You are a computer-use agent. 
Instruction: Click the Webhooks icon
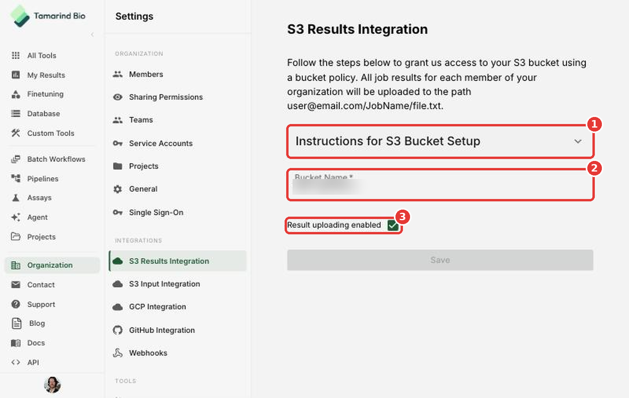tap(118, 353)
